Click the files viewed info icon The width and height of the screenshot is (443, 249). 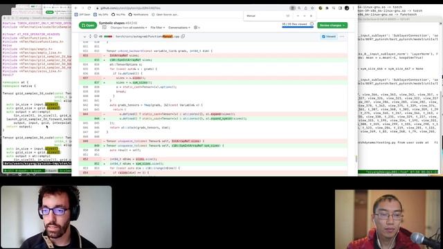point(311,24)
